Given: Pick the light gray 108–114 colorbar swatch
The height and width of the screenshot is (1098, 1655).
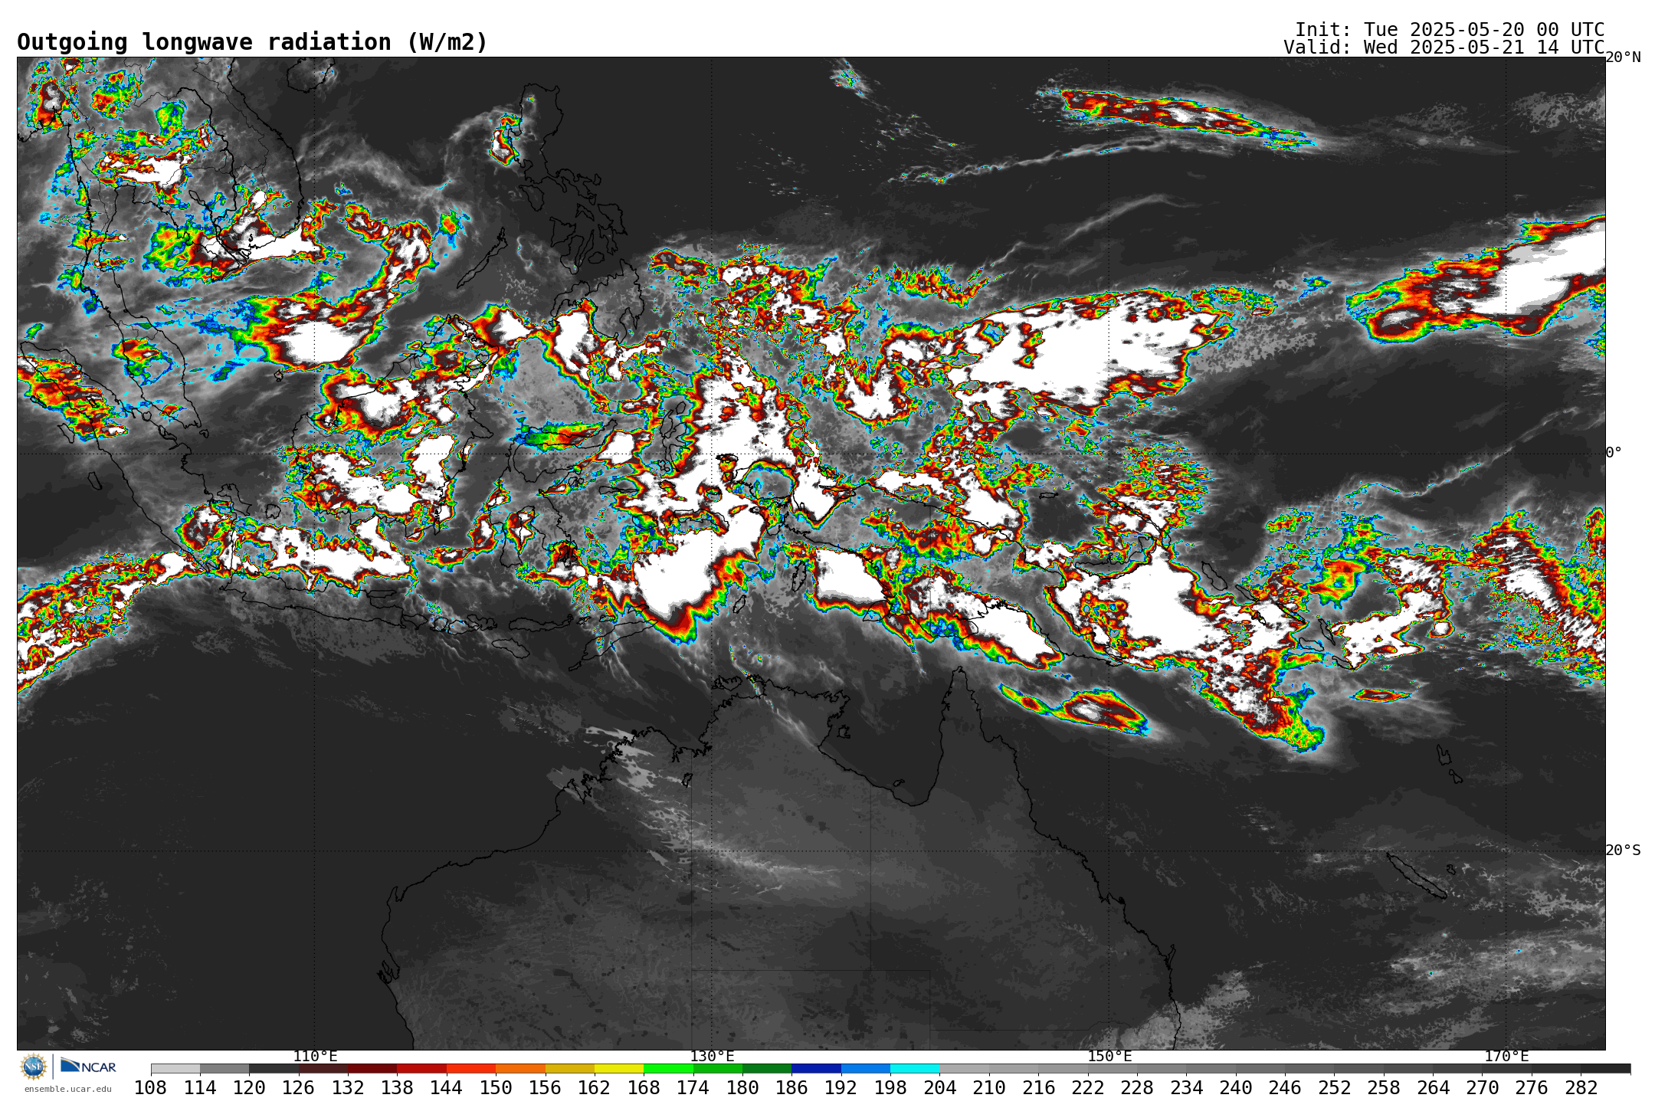Looking at the screenshot, I should pyautogui.click(x=175, y=1068).
